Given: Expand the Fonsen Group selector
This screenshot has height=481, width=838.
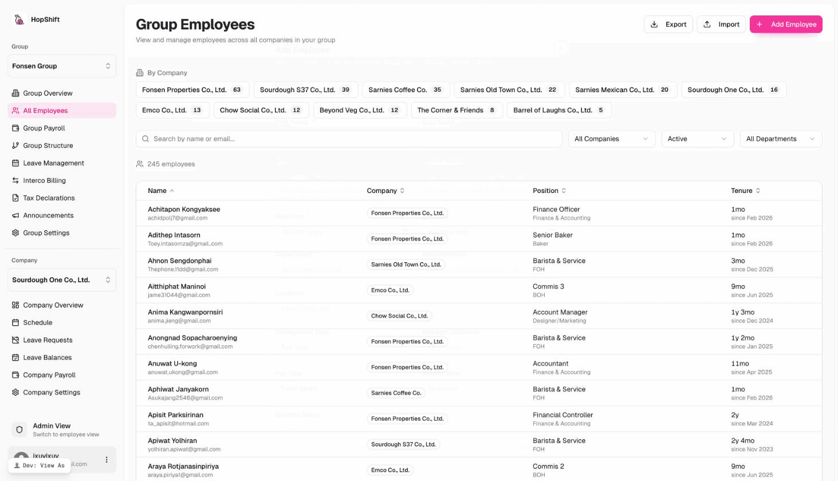Looking at the screenshot, I should [61, 66].
